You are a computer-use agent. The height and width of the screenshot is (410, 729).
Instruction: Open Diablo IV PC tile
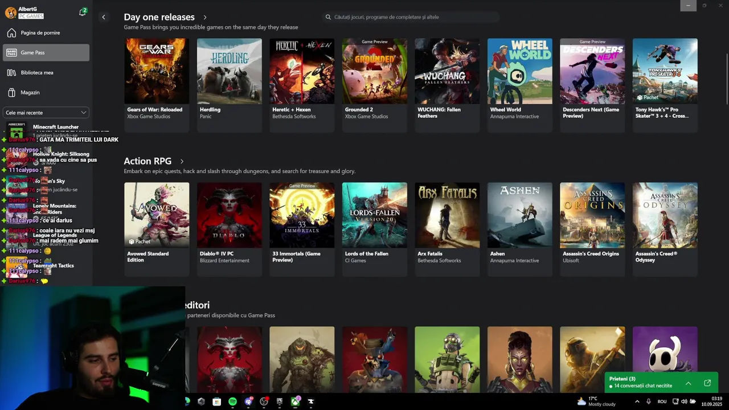pos(230,229)
